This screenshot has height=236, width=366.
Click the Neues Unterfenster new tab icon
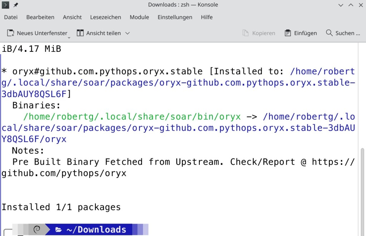(x=11, y=33)
